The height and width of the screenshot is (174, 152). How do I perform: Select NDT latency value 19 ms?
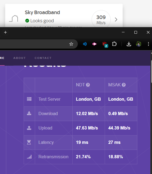pos(82,142)
